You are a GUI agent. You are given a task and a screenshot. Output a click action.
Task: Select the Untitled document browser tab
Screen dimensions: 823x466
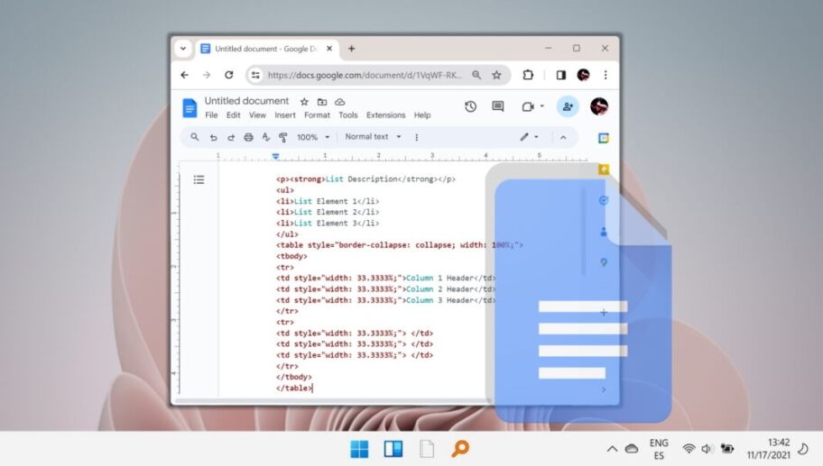tap(265, 49)
